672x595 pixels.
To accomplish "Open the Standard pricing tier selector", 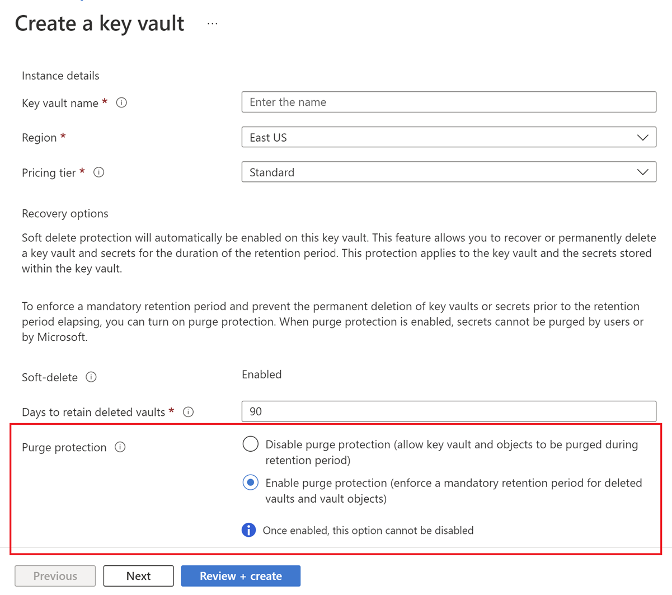I will click(x=448, y=172).
